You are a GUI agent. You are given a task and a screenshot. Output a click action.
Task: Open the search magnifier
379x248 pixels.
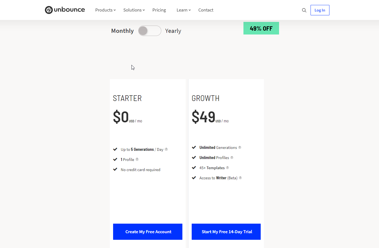pyautogui.click(x=304, y=10)
